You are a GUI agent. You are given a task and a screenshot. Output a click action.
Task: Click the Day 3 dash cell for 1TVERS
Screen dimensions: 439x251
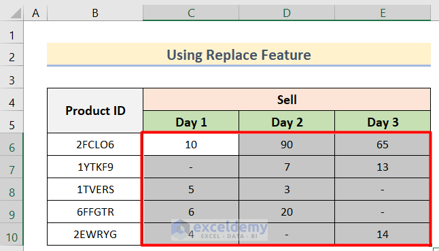point(383,189)
